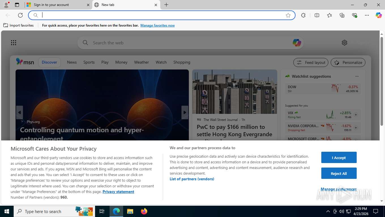Switch to the Weather tab
Screen dimensions: 385x217
coord(141,62)
